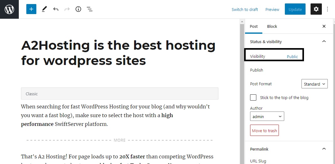
Task: Switch to the Post tab
Action: [x=254, y=27]
